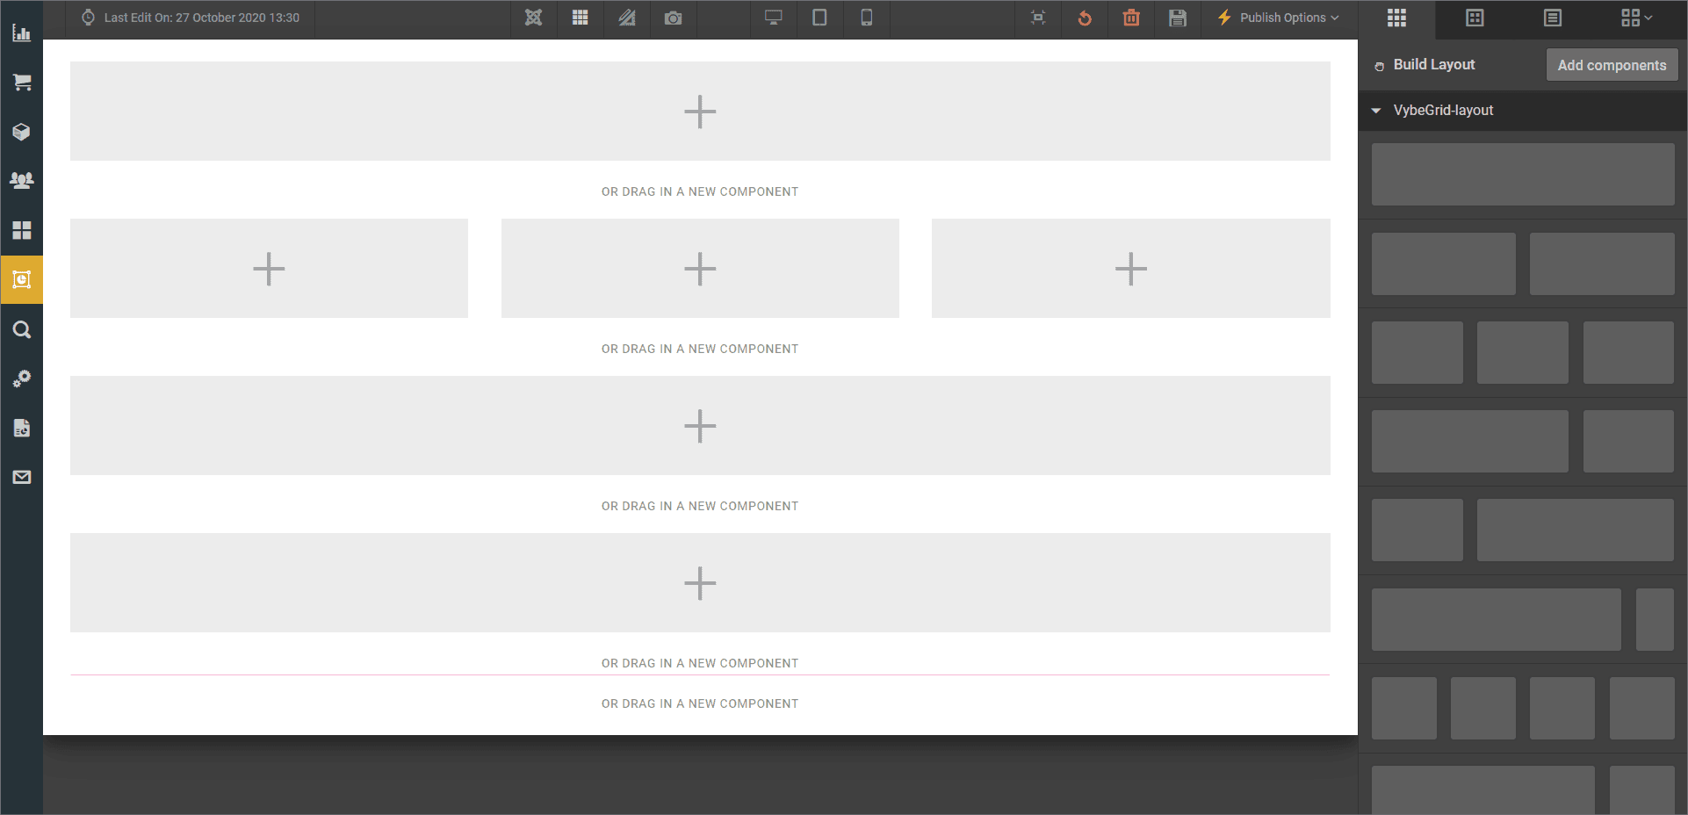Open the users section in the sidebar
This screenshot has width=1688, height=815.
[21, 181]
